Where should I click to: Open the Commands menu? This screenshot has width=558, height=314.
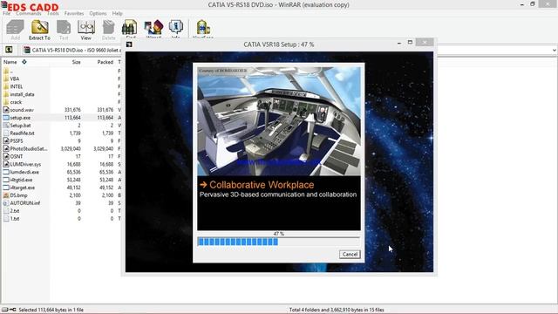click(x=29, y=14)
